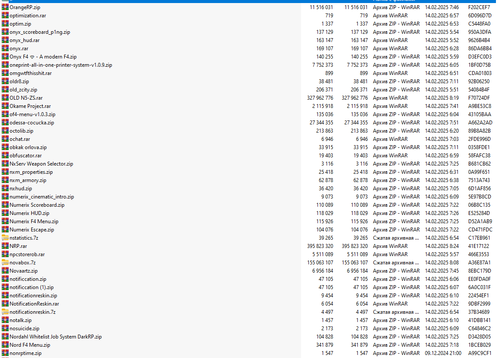Pick the icon beside onyx.rar
This screenshot has height=358, width=499.
[5, 49]
